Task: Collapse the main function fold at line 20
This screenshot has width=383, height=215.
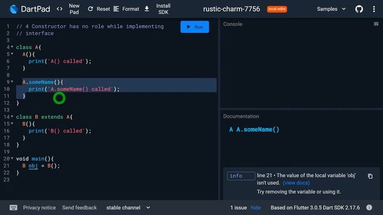Action: [12, 158]
